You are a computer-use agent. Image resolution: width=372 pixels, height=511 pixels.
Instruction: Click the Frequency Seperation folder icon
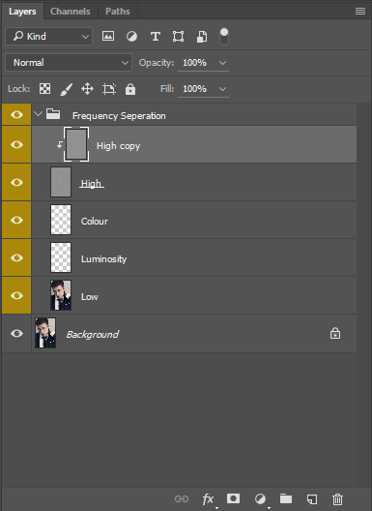53,114
